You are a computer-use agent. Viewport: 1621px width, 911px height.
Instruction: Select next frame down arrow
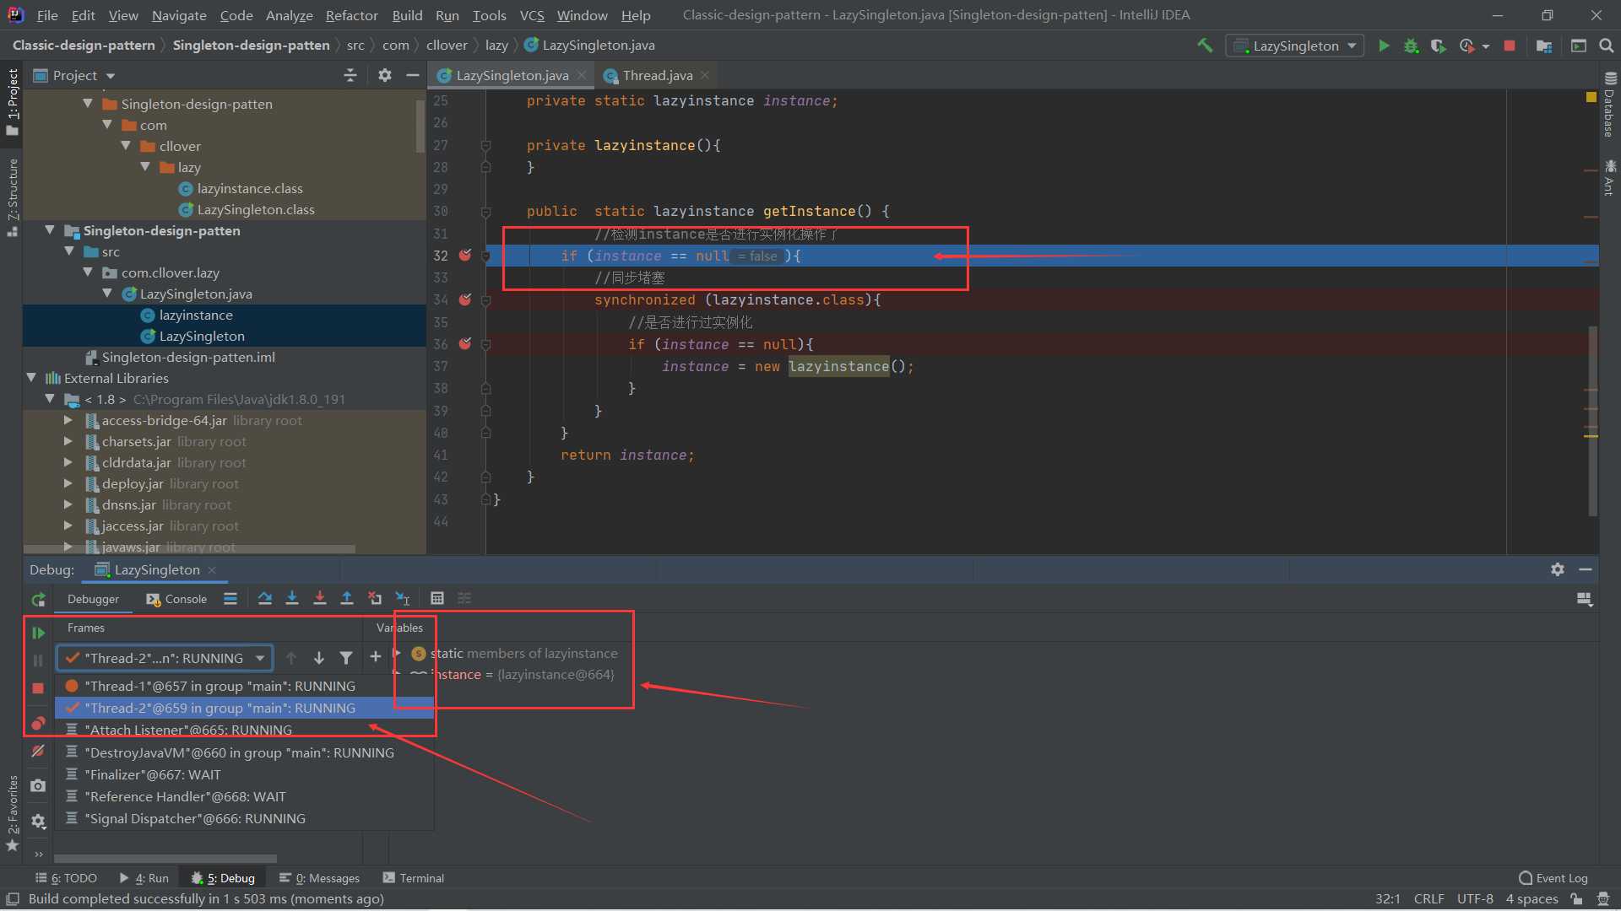pos(319,658)
